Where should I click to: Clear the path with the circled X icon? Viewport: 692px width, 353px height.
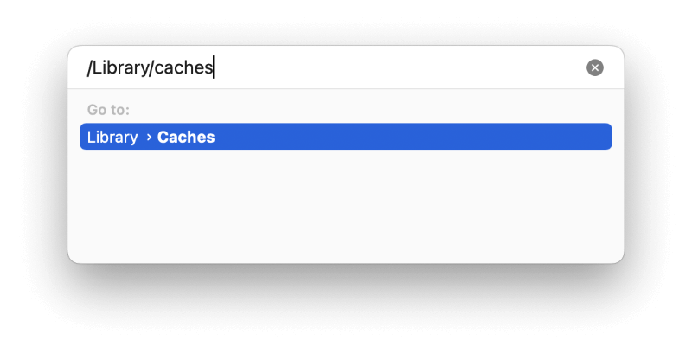(x=594, y=67)
